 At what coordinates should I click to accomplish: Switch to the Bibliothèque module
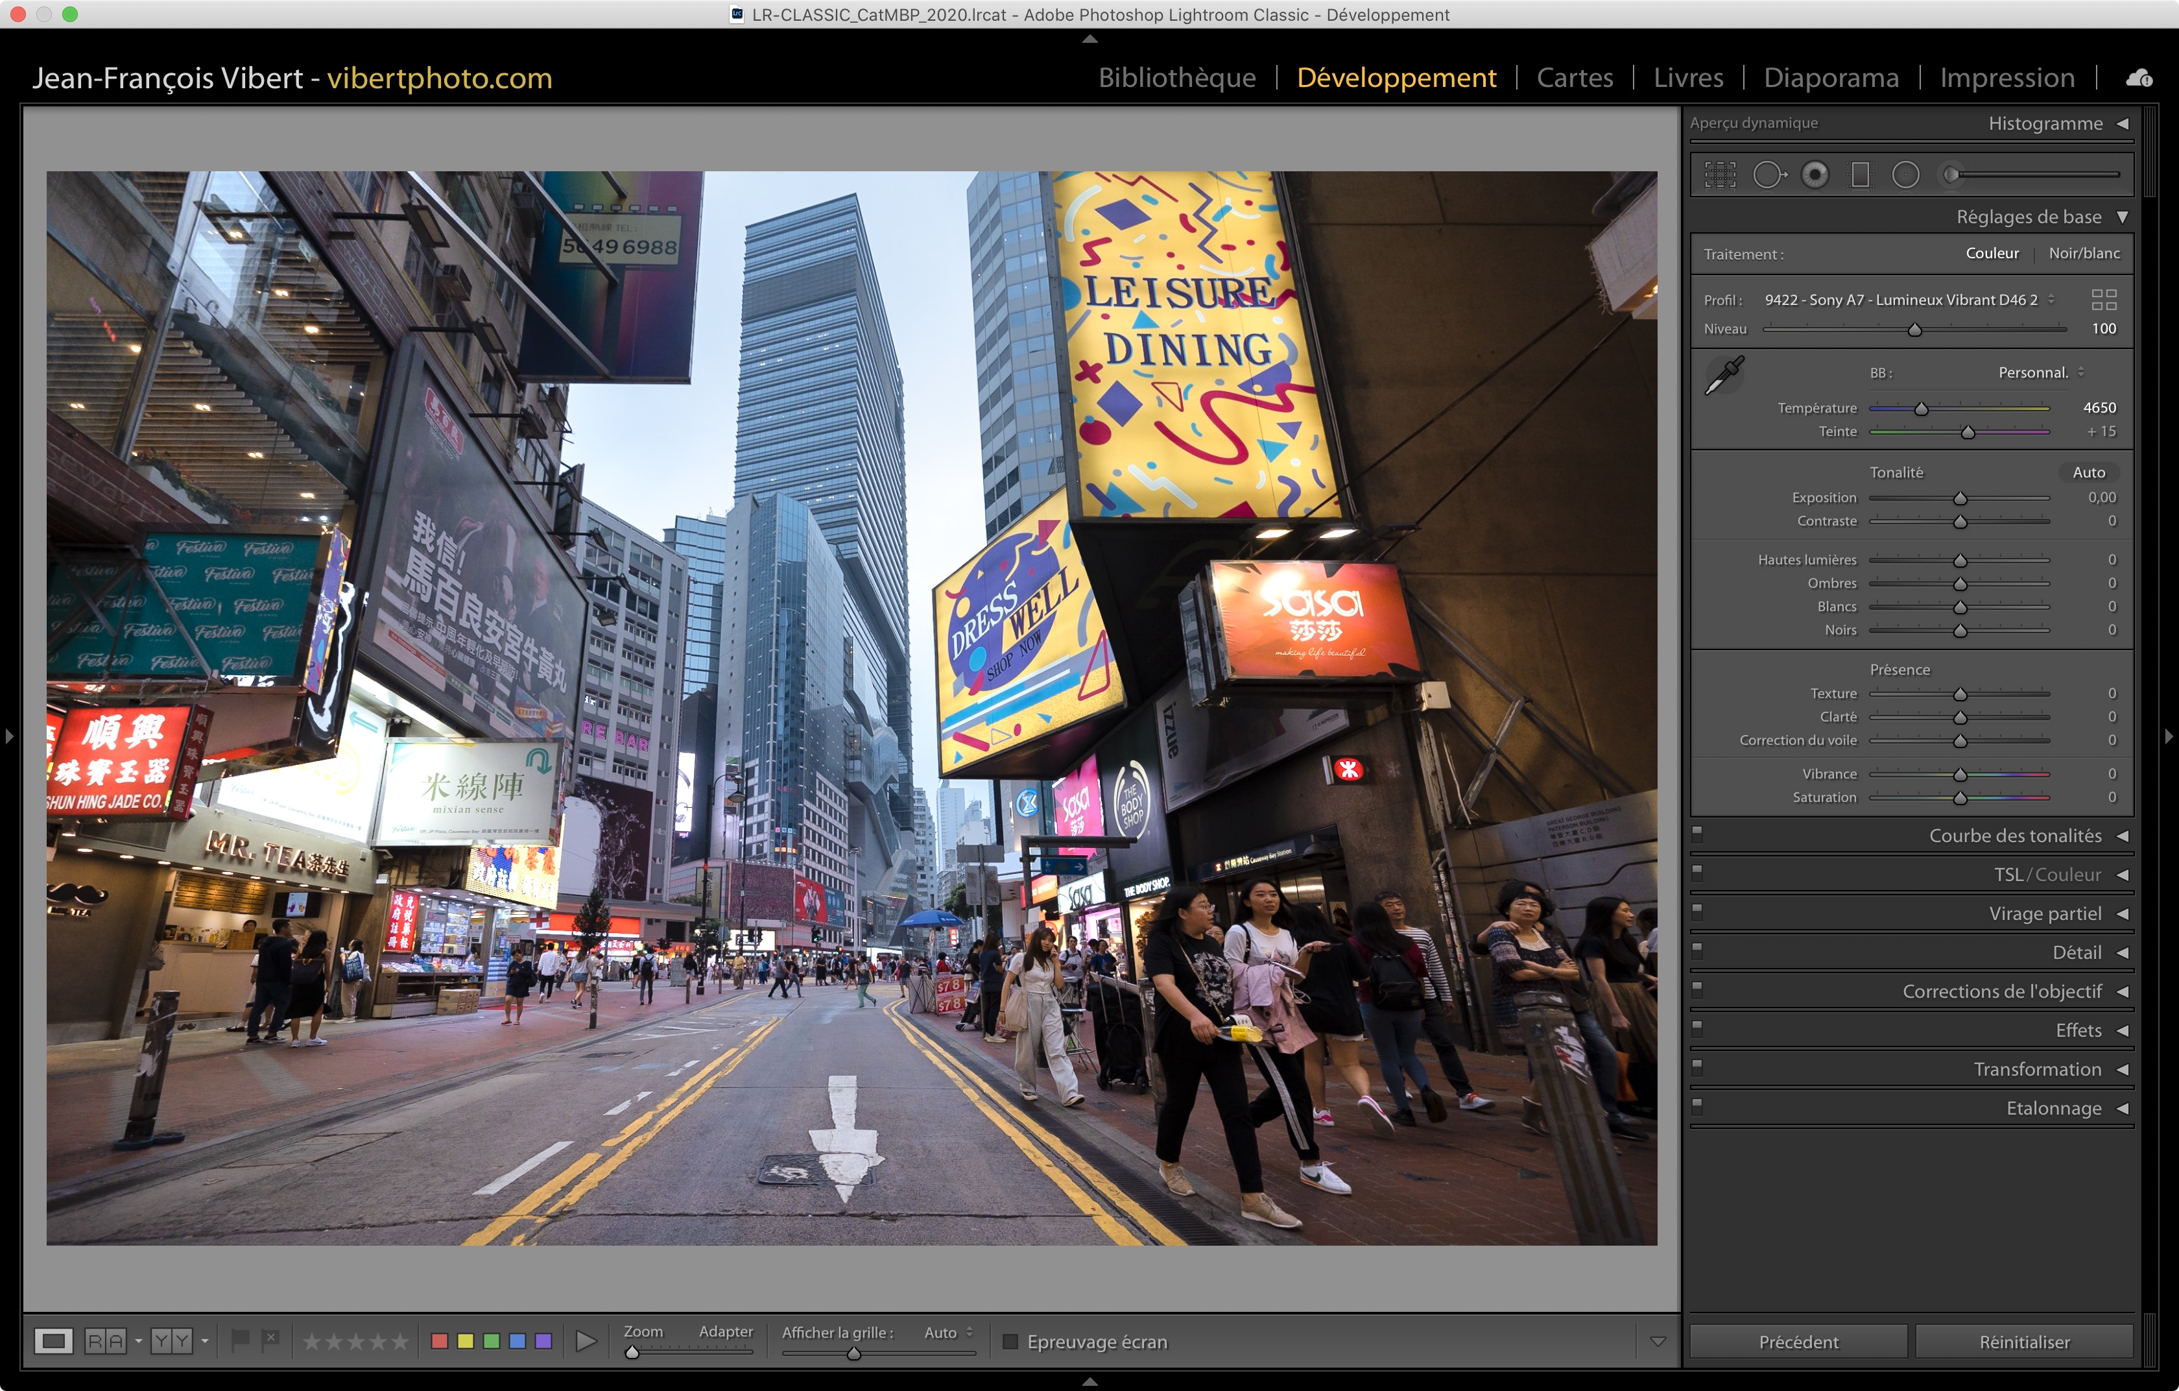point(1176,78)
